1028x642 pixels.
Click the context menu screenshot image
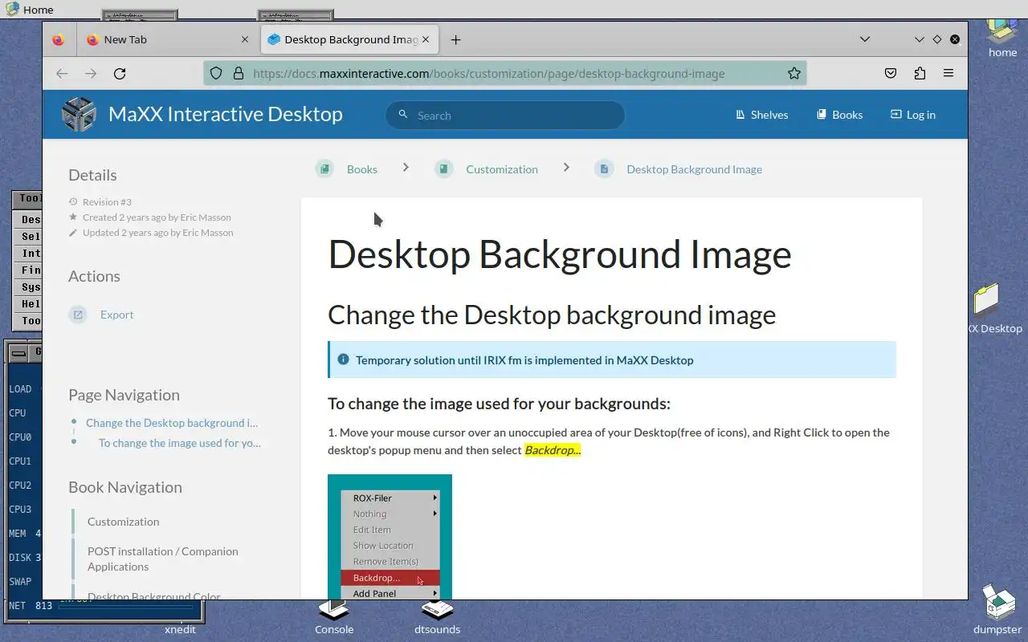point(390,537)
